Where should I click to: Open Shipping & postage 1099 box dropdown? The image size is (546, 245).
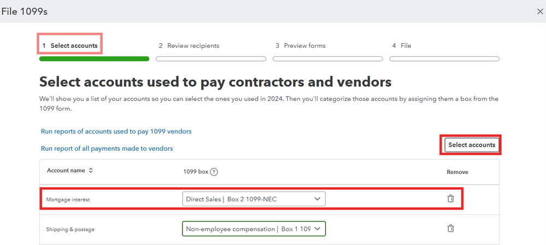click(x=254, y=229)
